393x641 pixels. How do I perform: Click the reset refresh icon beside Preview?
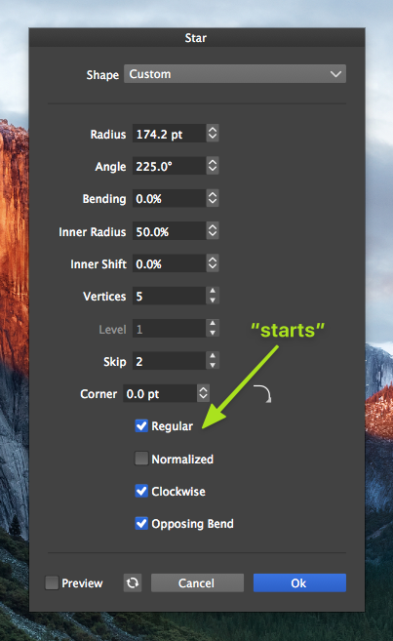tap(133, 582)
